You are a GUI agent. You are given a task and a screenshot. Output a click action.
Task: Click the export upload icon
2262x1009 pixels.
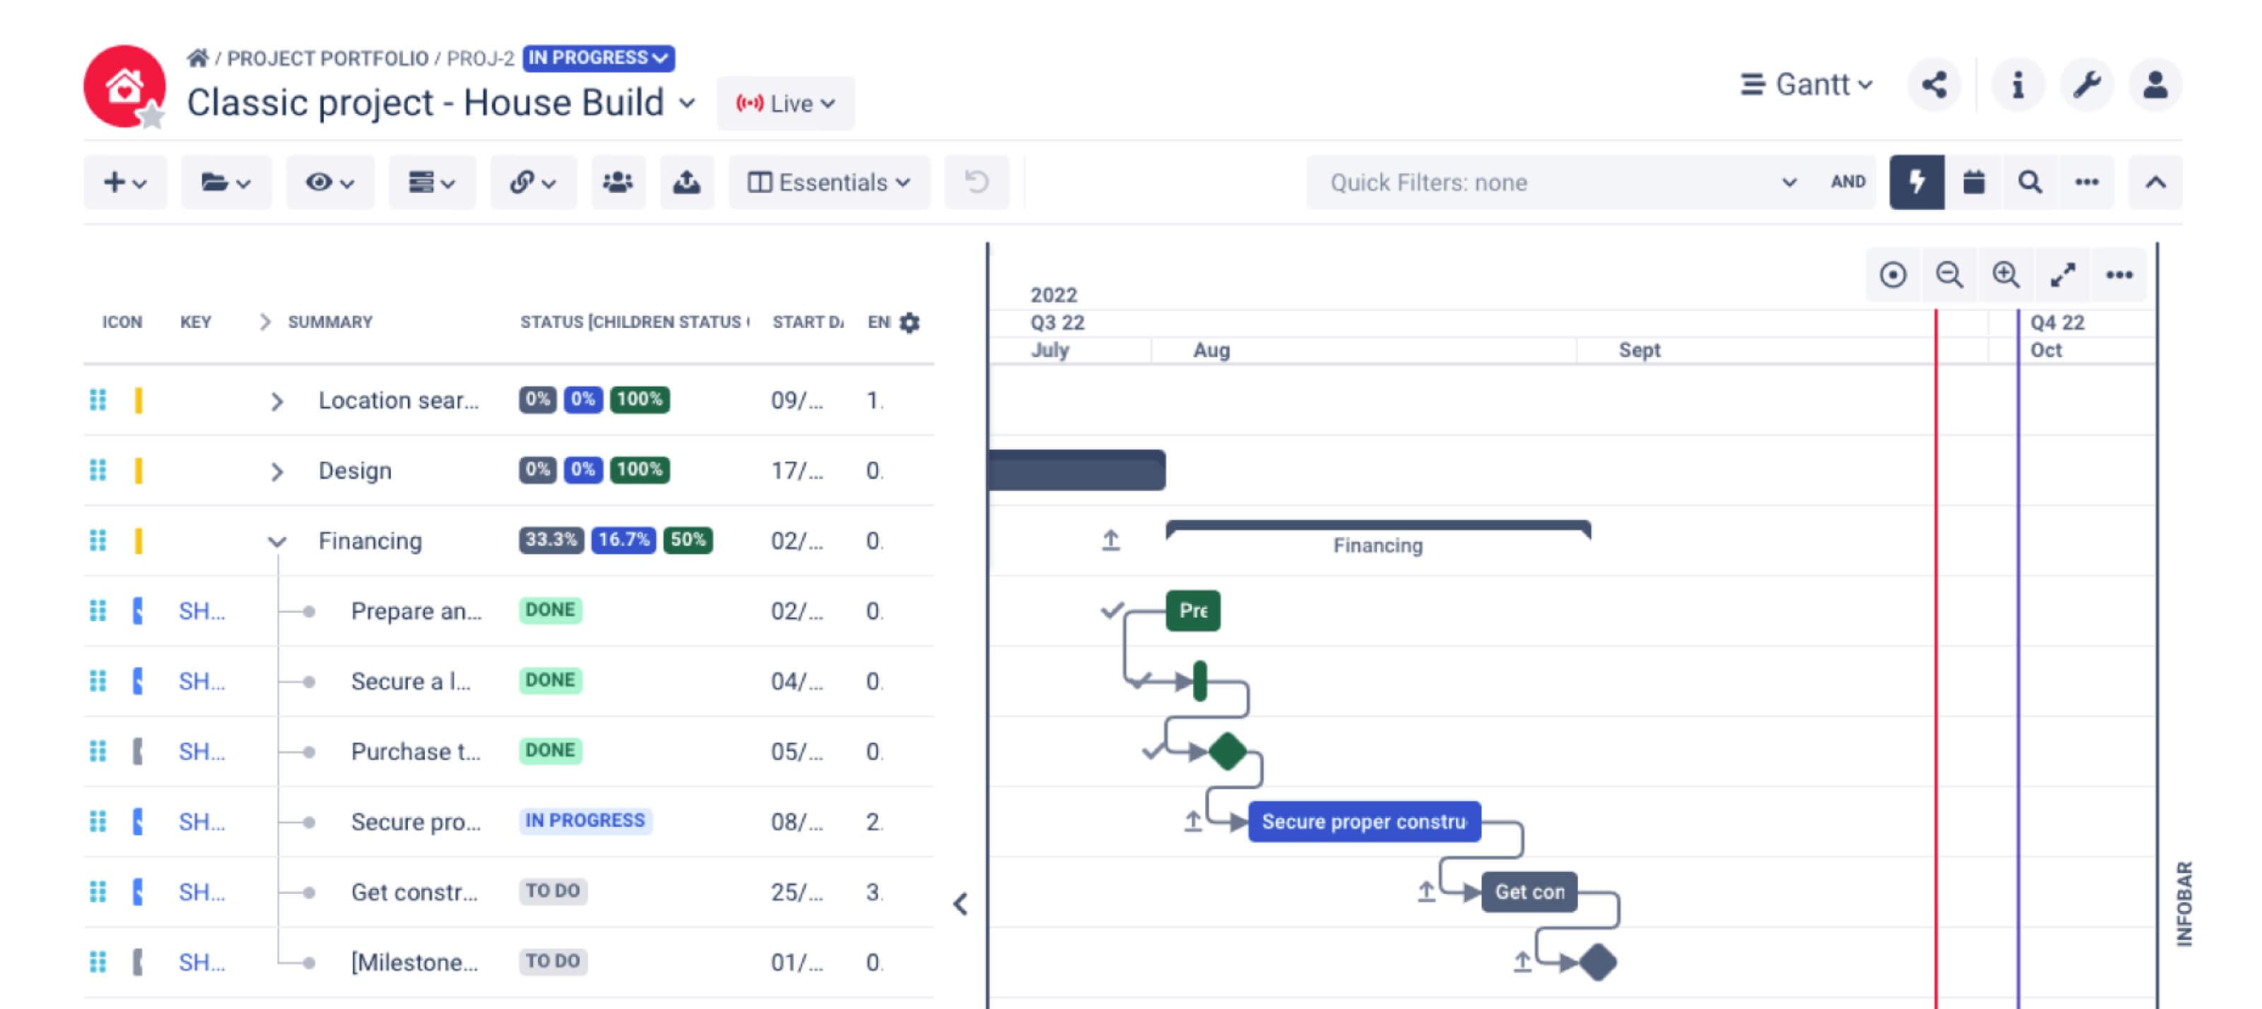pos(686,182)
